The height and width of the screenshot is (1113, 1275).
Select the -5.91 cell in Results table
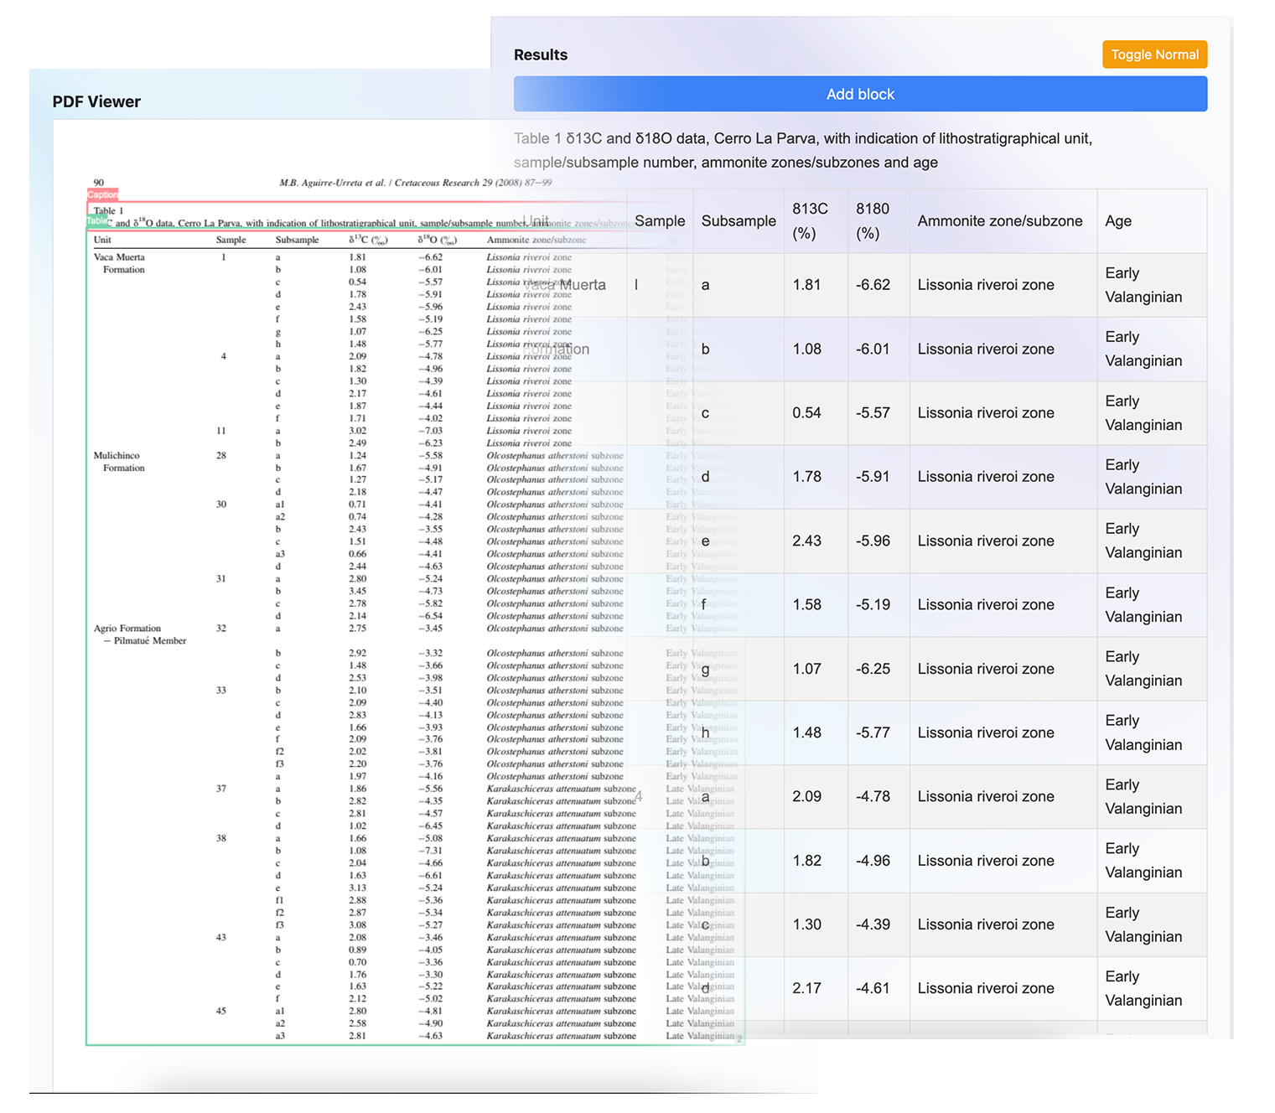(x=879, y=477)
